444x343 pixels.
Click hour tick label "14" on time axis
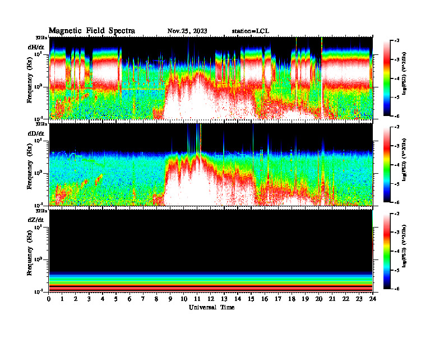[x=238, y=299]
